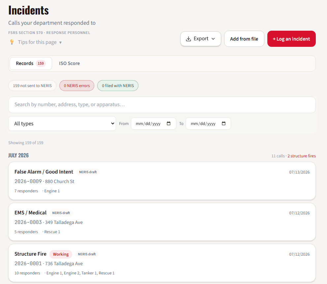Click incident number 2026-0009
The width and height of the screenshot is (327, 284).
click(28, 181)
